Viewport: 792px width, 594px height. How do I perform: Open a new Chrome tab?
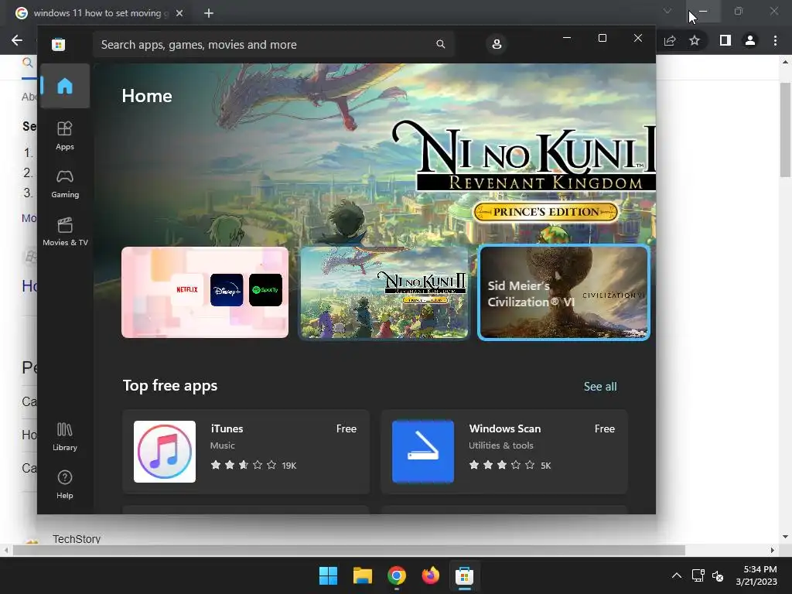(x=209, y=13)
